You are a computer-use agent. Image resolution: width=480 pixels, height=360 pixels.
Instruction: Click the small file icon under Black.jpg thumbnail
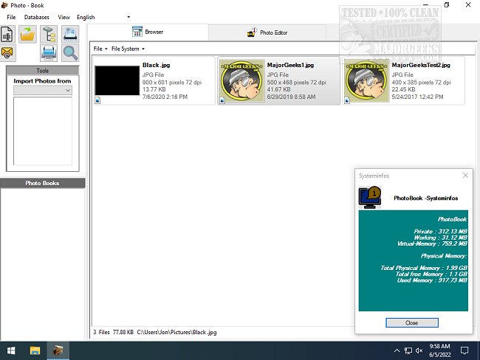coord(97,100)
